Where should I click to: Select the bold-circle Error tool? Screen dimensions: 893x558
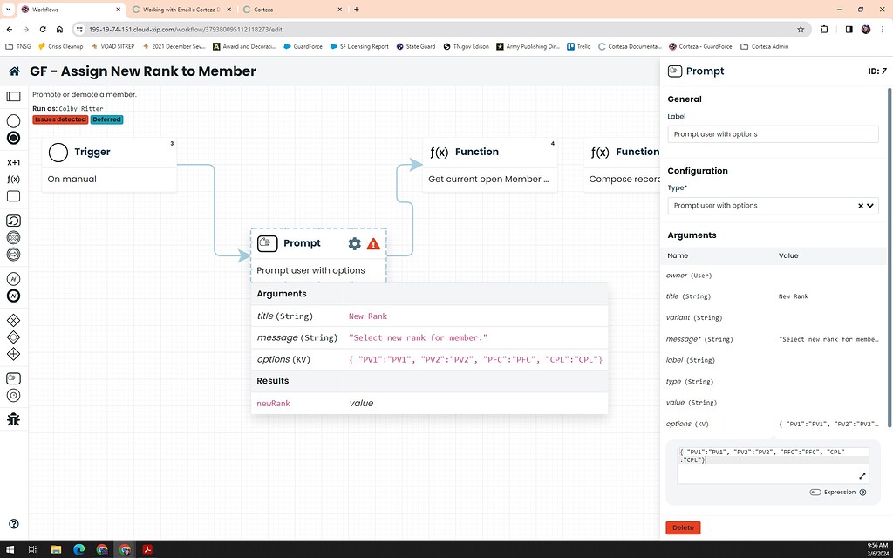click(x=13, y=296)
